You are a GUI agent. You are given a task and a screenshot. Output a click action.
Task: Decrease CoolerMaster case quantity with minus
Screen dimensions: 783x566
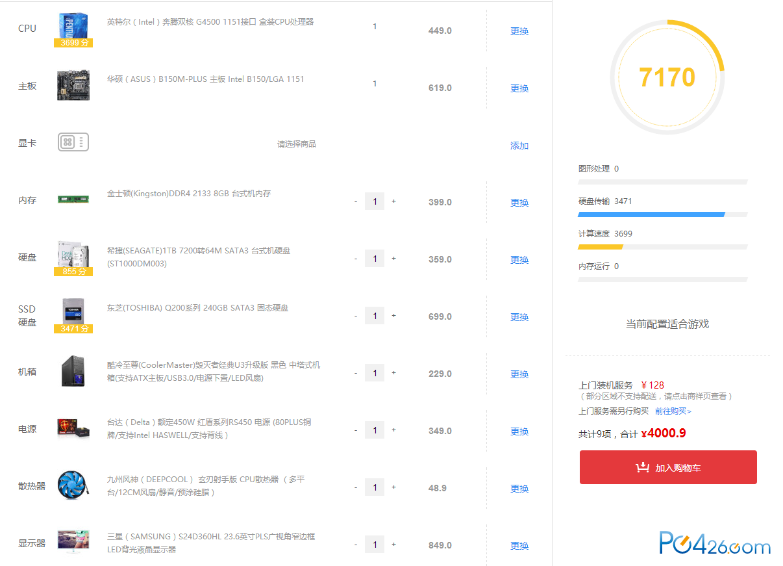356,373
